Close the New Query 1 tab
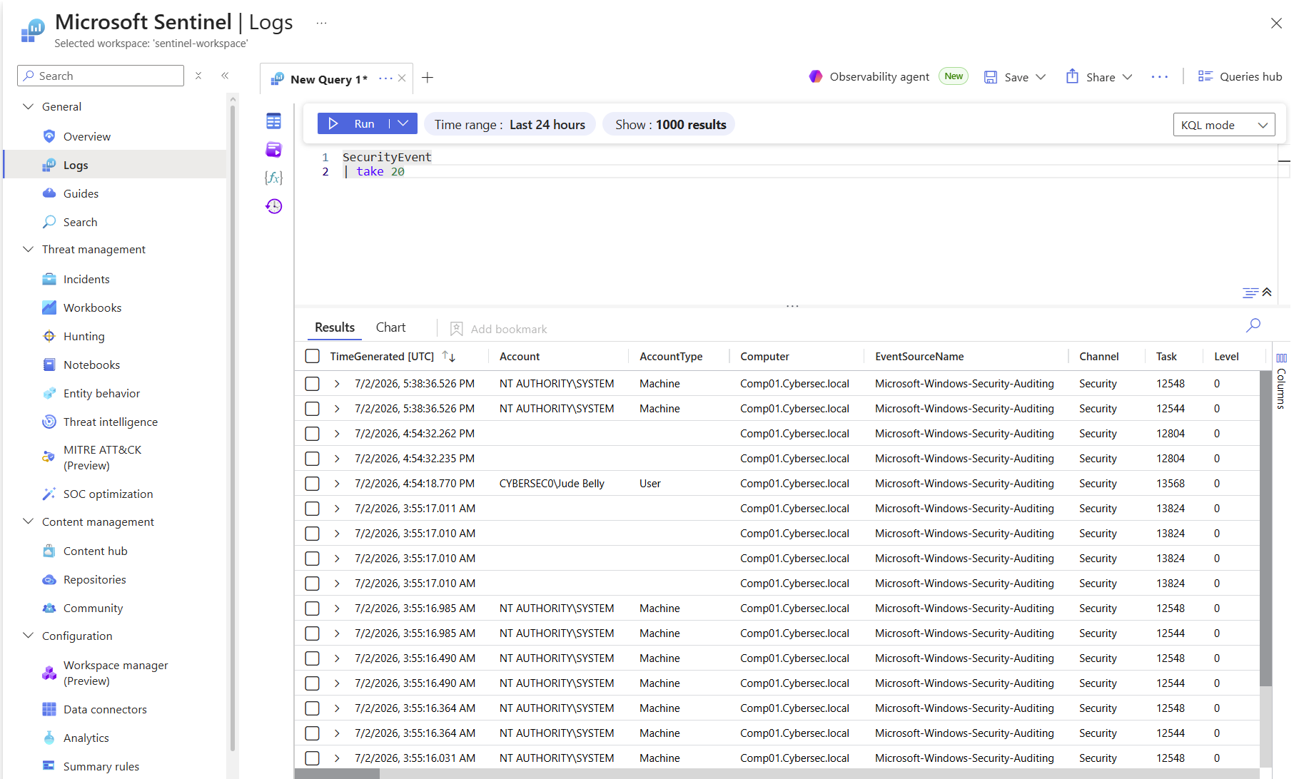 point(402,78)
